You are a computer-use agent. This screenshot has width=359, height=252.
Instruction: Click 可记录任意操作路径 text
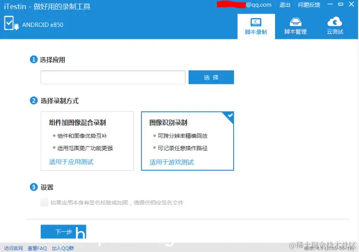coord(182,148)
